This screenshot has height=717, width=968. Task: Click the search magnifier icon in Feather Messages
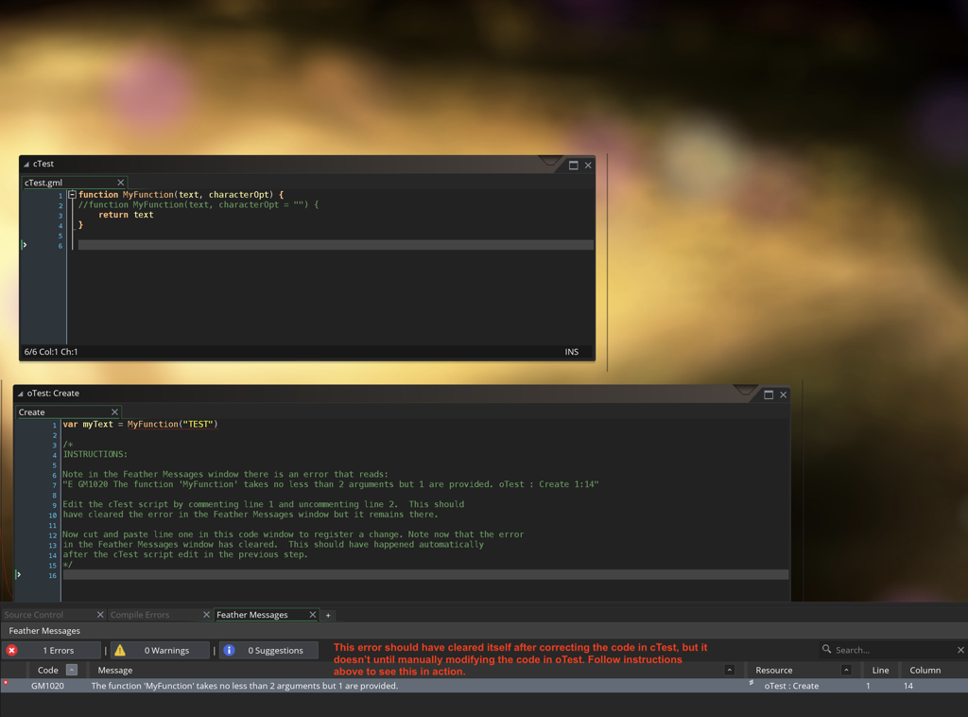coord(825,650)
